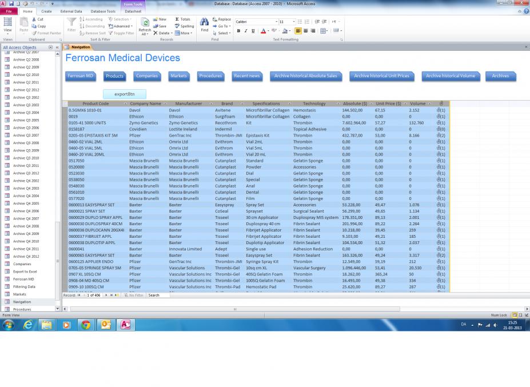Open Archive historical Unit Prices
530x387 pixels.
coord(381,76)
